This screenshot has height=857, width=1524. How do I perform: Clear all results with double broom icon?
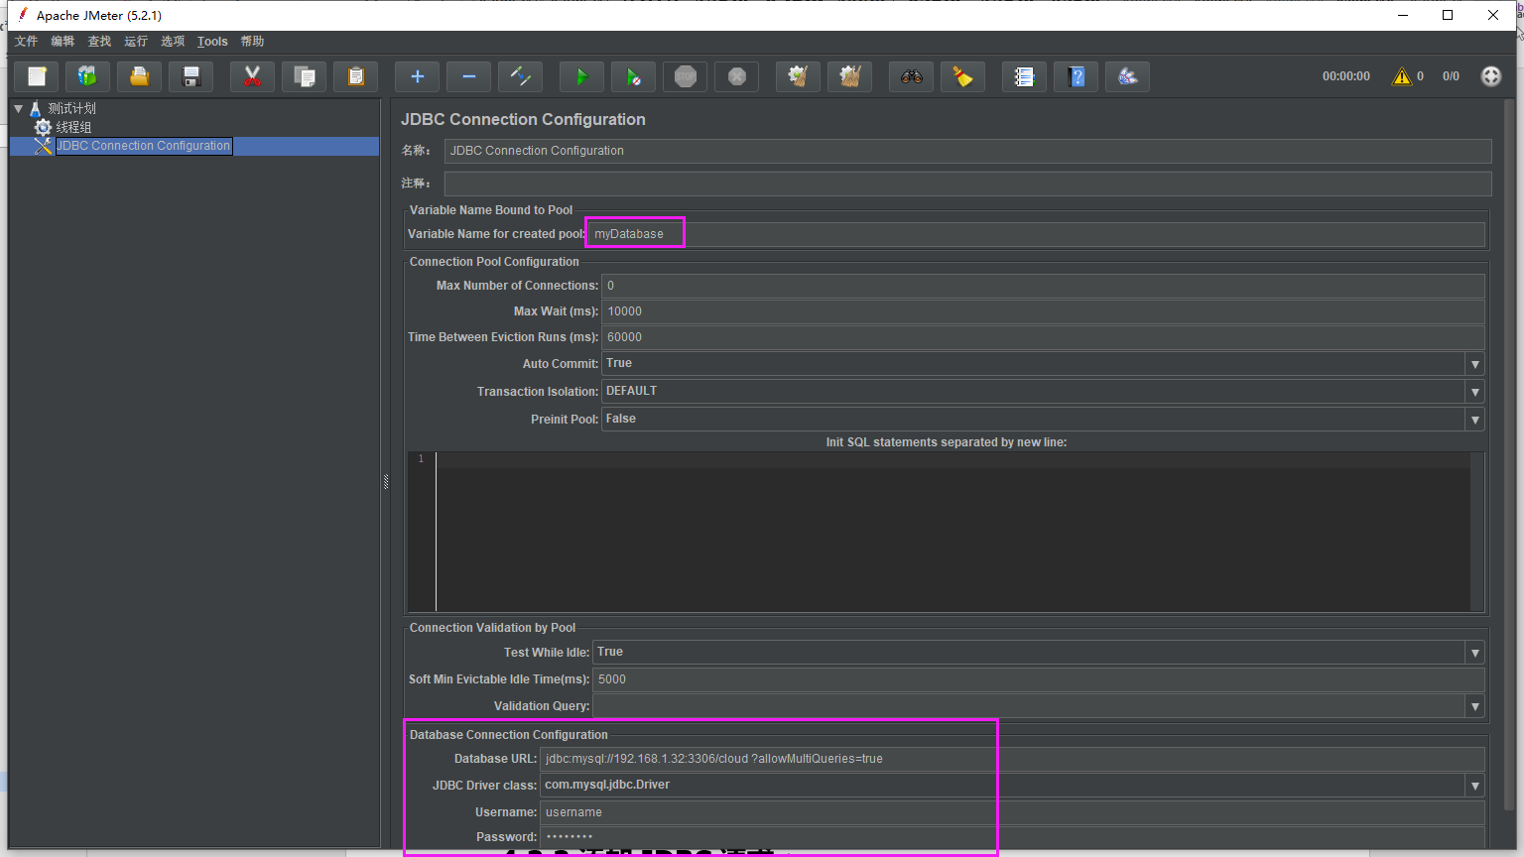pyautogui.click(x=850, y=76)
